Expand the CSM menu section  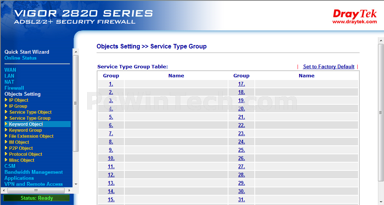point(10,166)
